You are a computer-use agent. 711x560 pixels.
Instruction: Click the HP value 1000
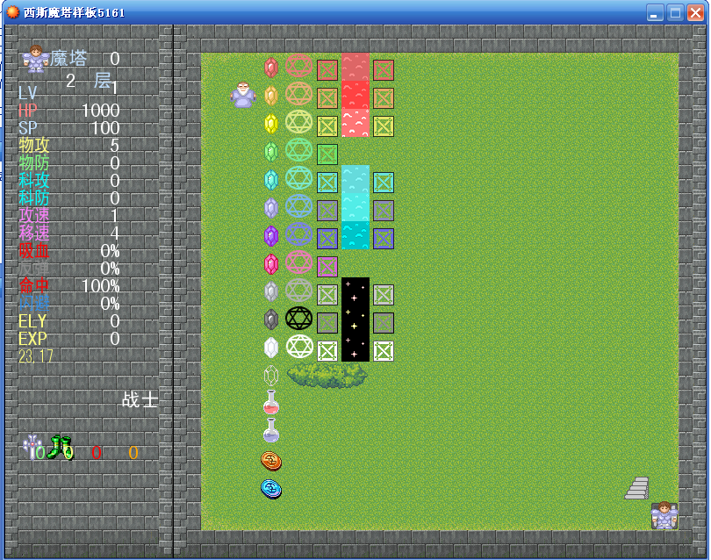coord(101,111)
